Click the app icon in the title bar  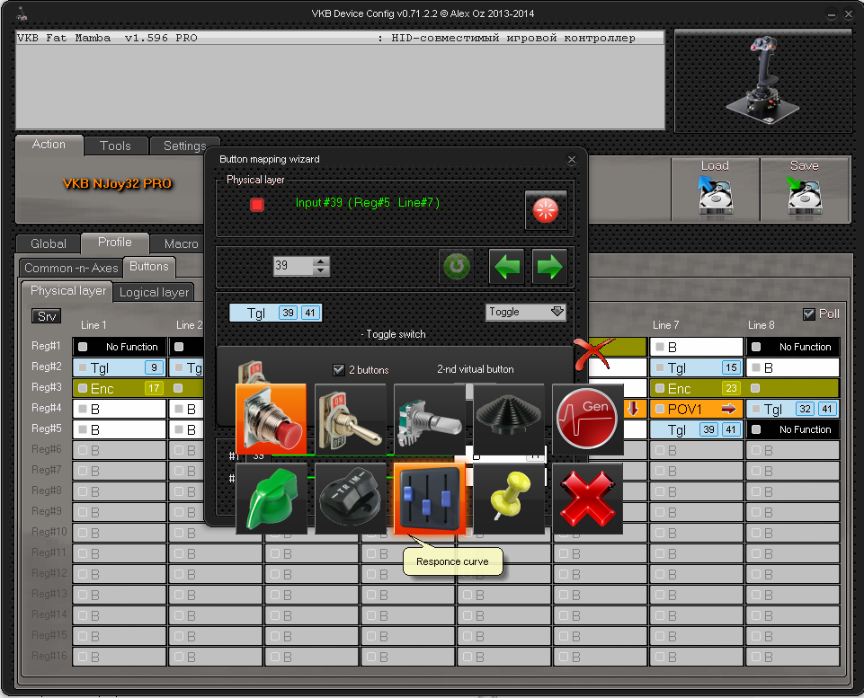22,13
